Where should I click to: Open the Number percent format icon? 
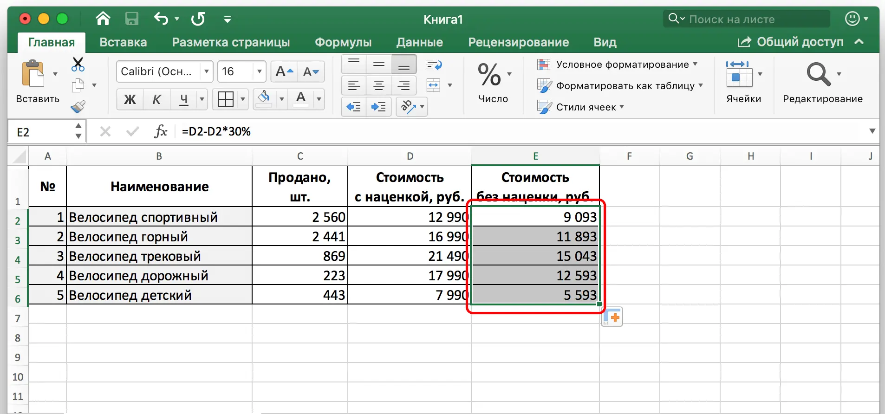pos(489,75)
